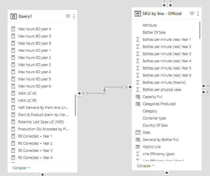Select the RE Corrected + Year 3 measure
The height and width of the screenshot is (176, 210).
point(35,150)
